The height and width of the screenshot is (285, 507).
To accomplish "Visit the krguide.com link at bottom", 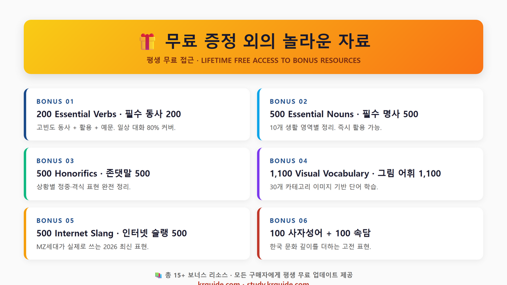I will click(x=219, y=283).
